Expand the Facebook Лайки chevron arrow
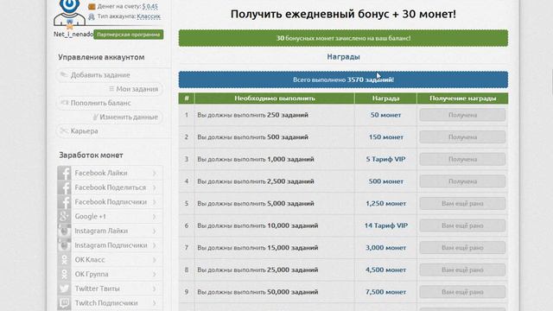Image resolution: width=553 pixels, height=311 pixels. pos(155,173)
